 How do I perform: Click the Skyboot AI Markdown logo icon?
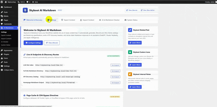tap(25, 10)
